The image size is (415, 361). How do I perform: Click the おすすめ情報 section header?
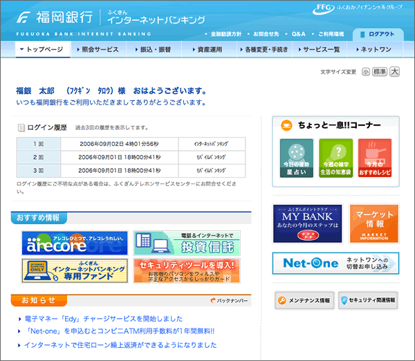39,218
